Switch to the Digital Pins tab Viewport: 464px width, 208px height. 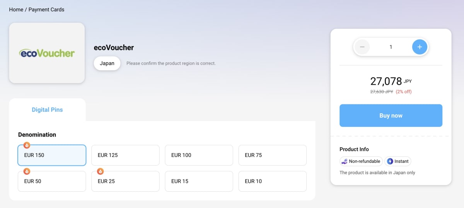click(47, 110)
